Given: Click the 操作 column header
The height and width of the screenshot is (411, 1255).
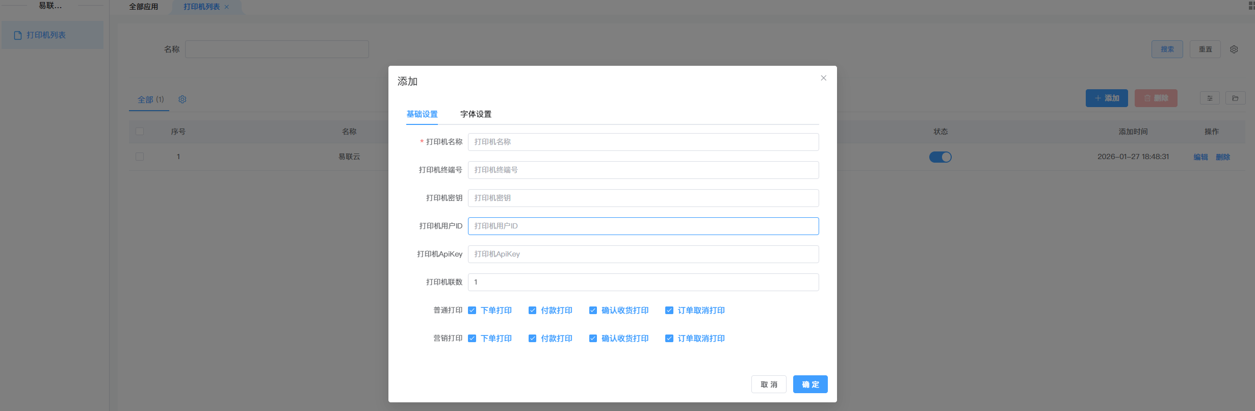Looking at the screenshot, I should click(x=1211, y=132).
